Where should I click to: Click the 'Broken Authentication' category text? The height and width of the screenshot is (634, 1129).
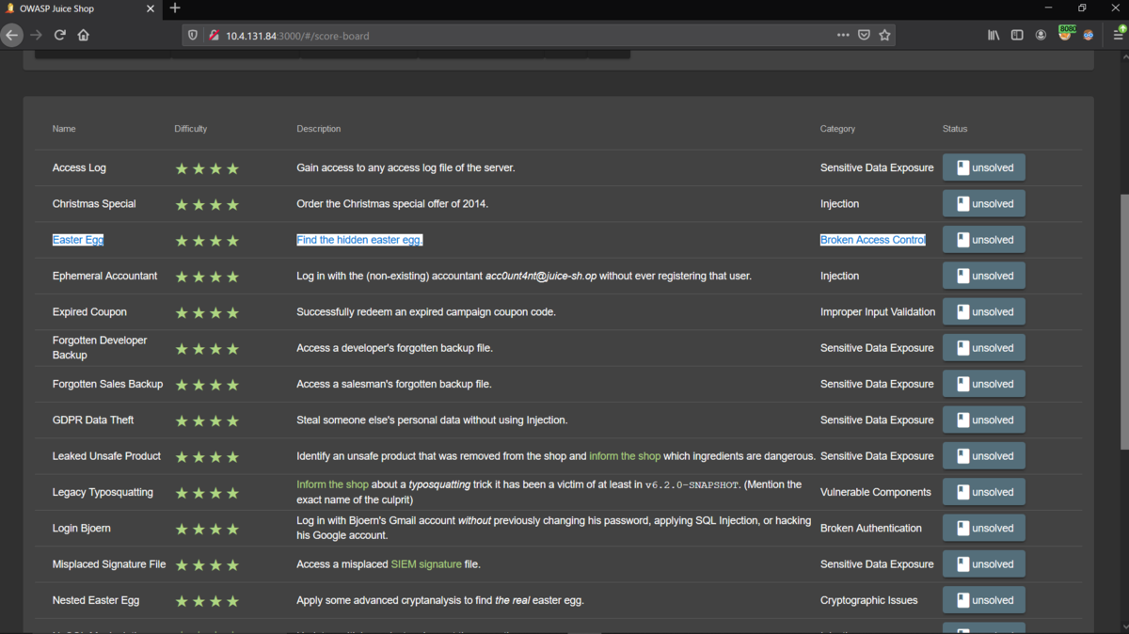pos(871,528)
